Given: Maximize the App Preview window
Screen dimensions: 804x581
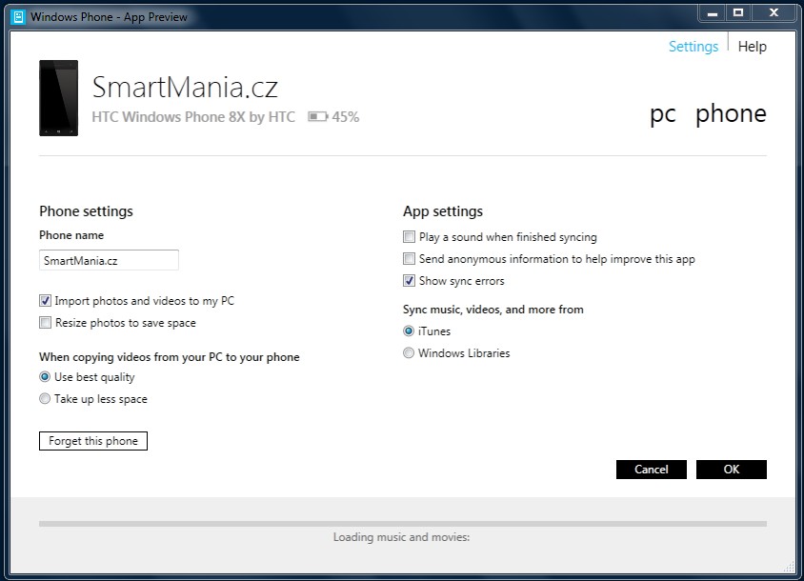Looking at the screenshot, I should pos(738,12).
